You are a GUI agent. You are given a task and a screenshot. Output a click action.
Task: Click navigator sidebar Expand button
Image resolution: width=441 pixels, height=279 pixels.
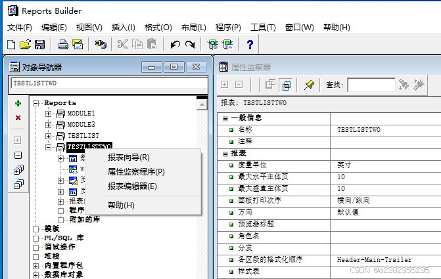tap(18, 140)
